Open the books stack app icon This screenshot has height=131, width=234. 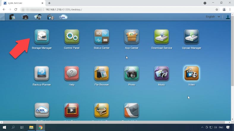tap(102, 110)
